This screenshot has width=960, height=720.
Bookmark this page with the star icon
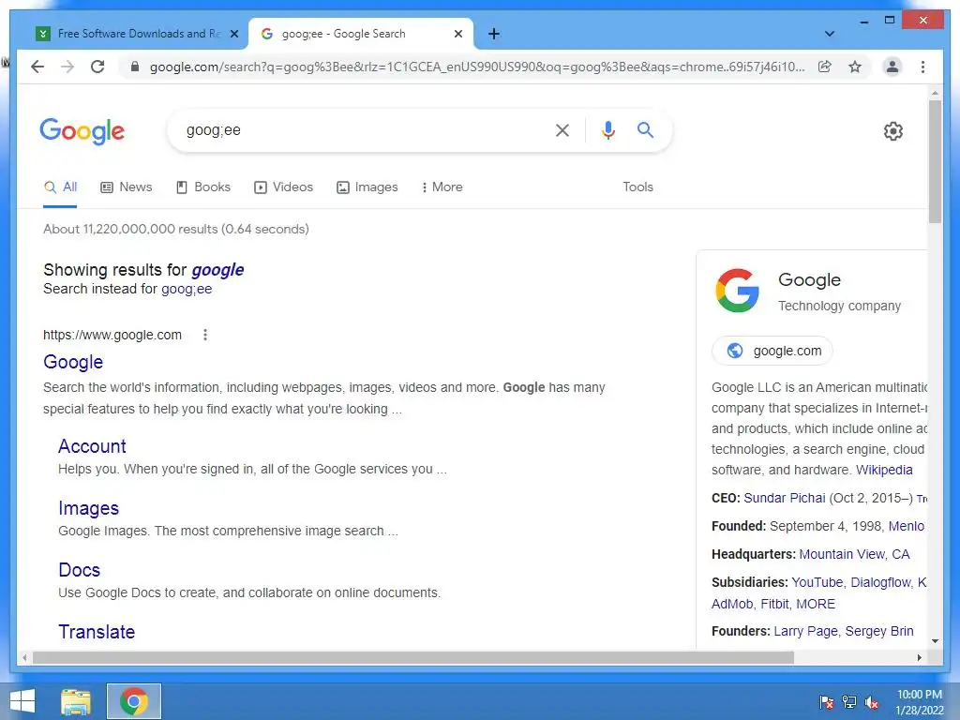pos(855,67)
